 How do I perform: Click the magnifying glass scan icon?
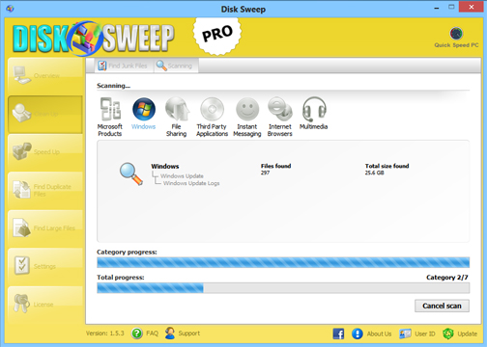131,173
